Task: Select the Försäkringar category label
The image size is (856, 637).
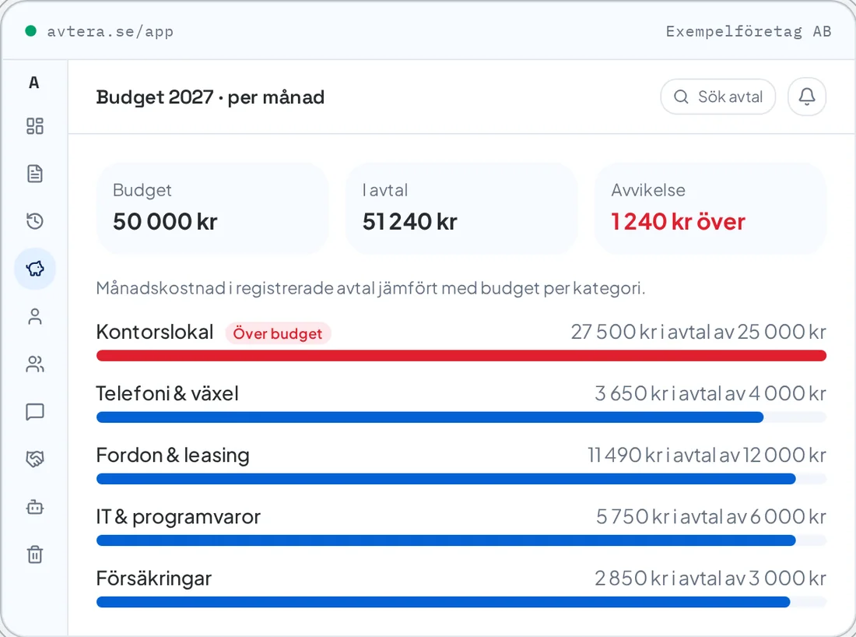Action: coord(154,579)
